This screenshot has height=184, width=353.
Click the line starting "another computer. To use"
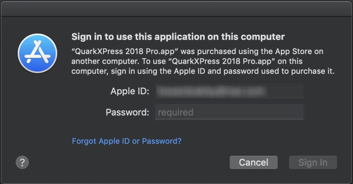(187, 61)
